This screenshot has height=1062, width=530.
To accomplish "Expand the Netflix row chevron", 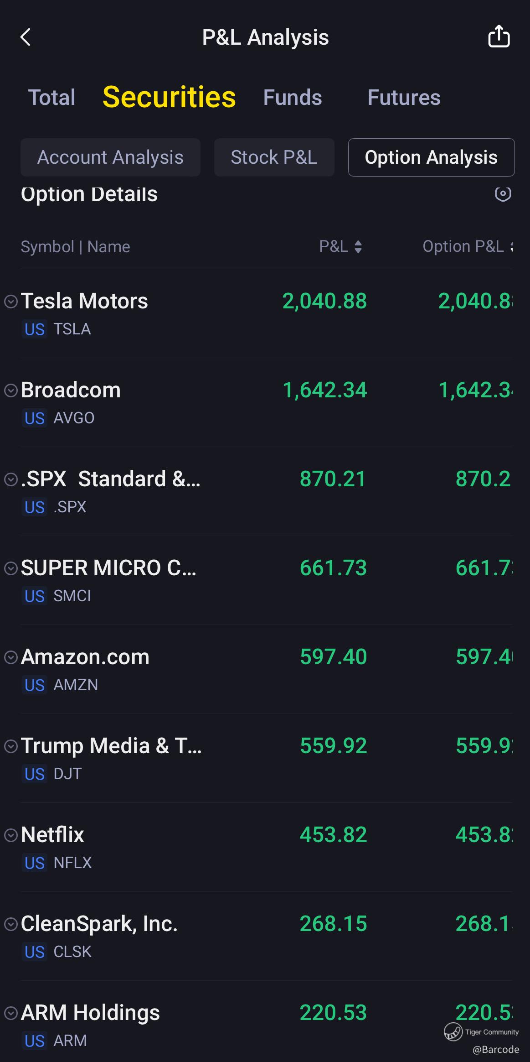I will click(11, 835).
